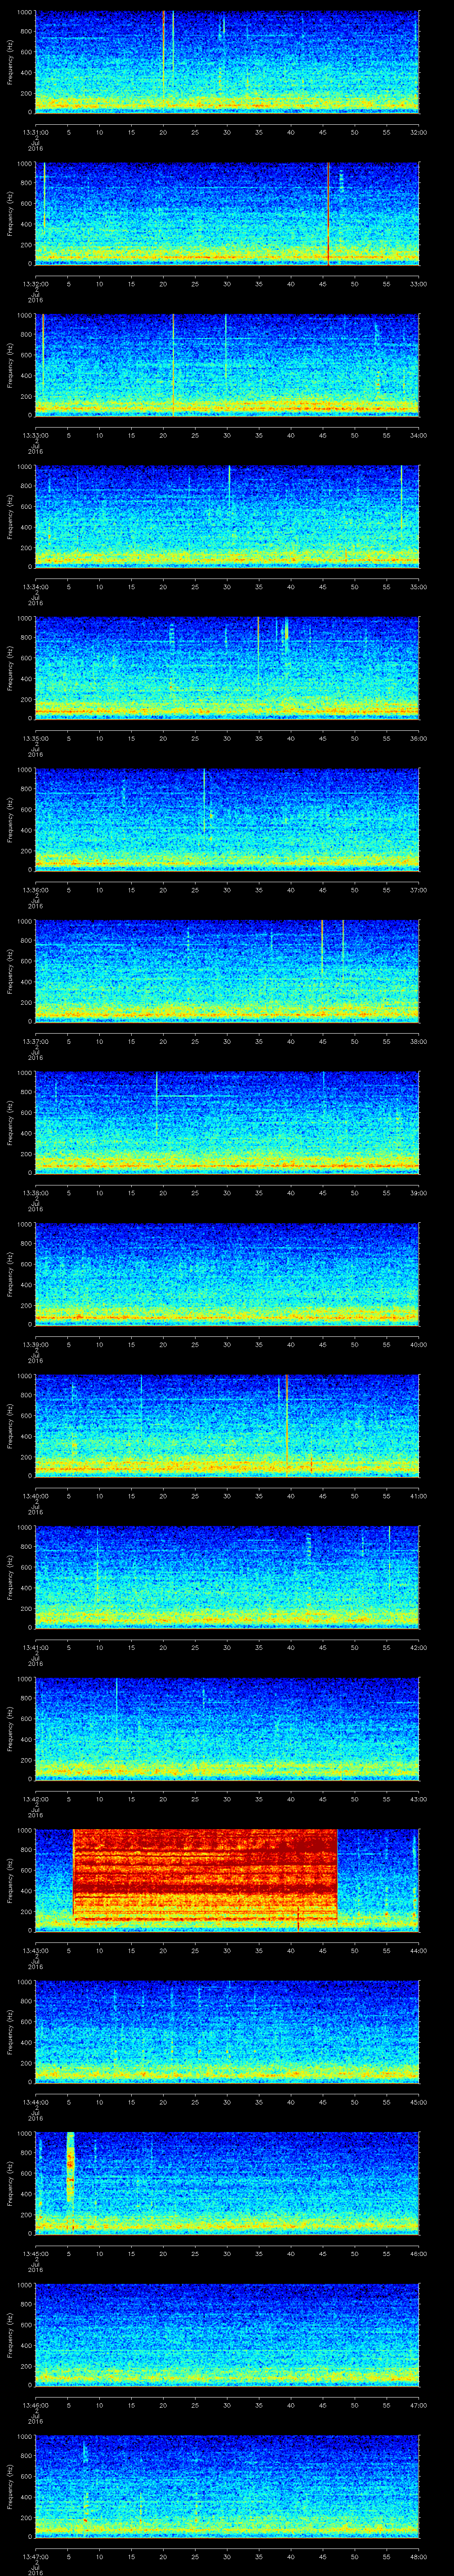Click 'Frequency (Hz)' axis label of the 13:47:00 panel
Image resolution: width=454 pixels, height=2576 pixels.
tap(10, 2485)
